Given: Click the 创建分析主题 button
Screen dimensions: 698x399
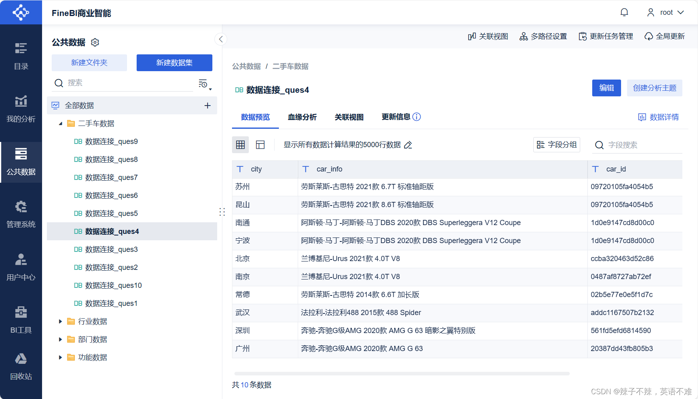Looking at the screenshot, I should pyautogui.click(x=655, y=88).
